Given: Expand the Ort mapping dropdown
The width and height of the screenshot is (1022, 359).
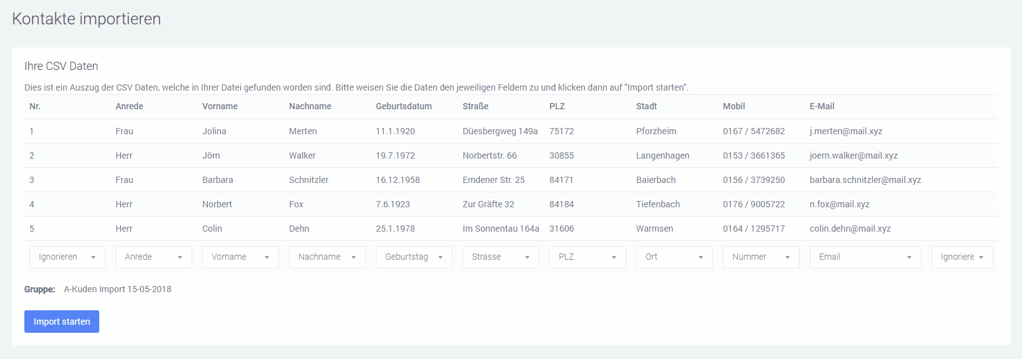Looking at the screenshot, I should pyautogui.click(x=674, y=257).
